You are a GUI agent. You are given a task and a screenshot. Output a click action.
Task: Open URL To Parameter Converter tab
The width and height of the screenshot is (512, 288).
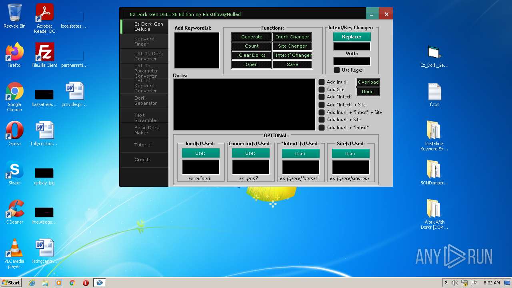click(x=144, y=71)
